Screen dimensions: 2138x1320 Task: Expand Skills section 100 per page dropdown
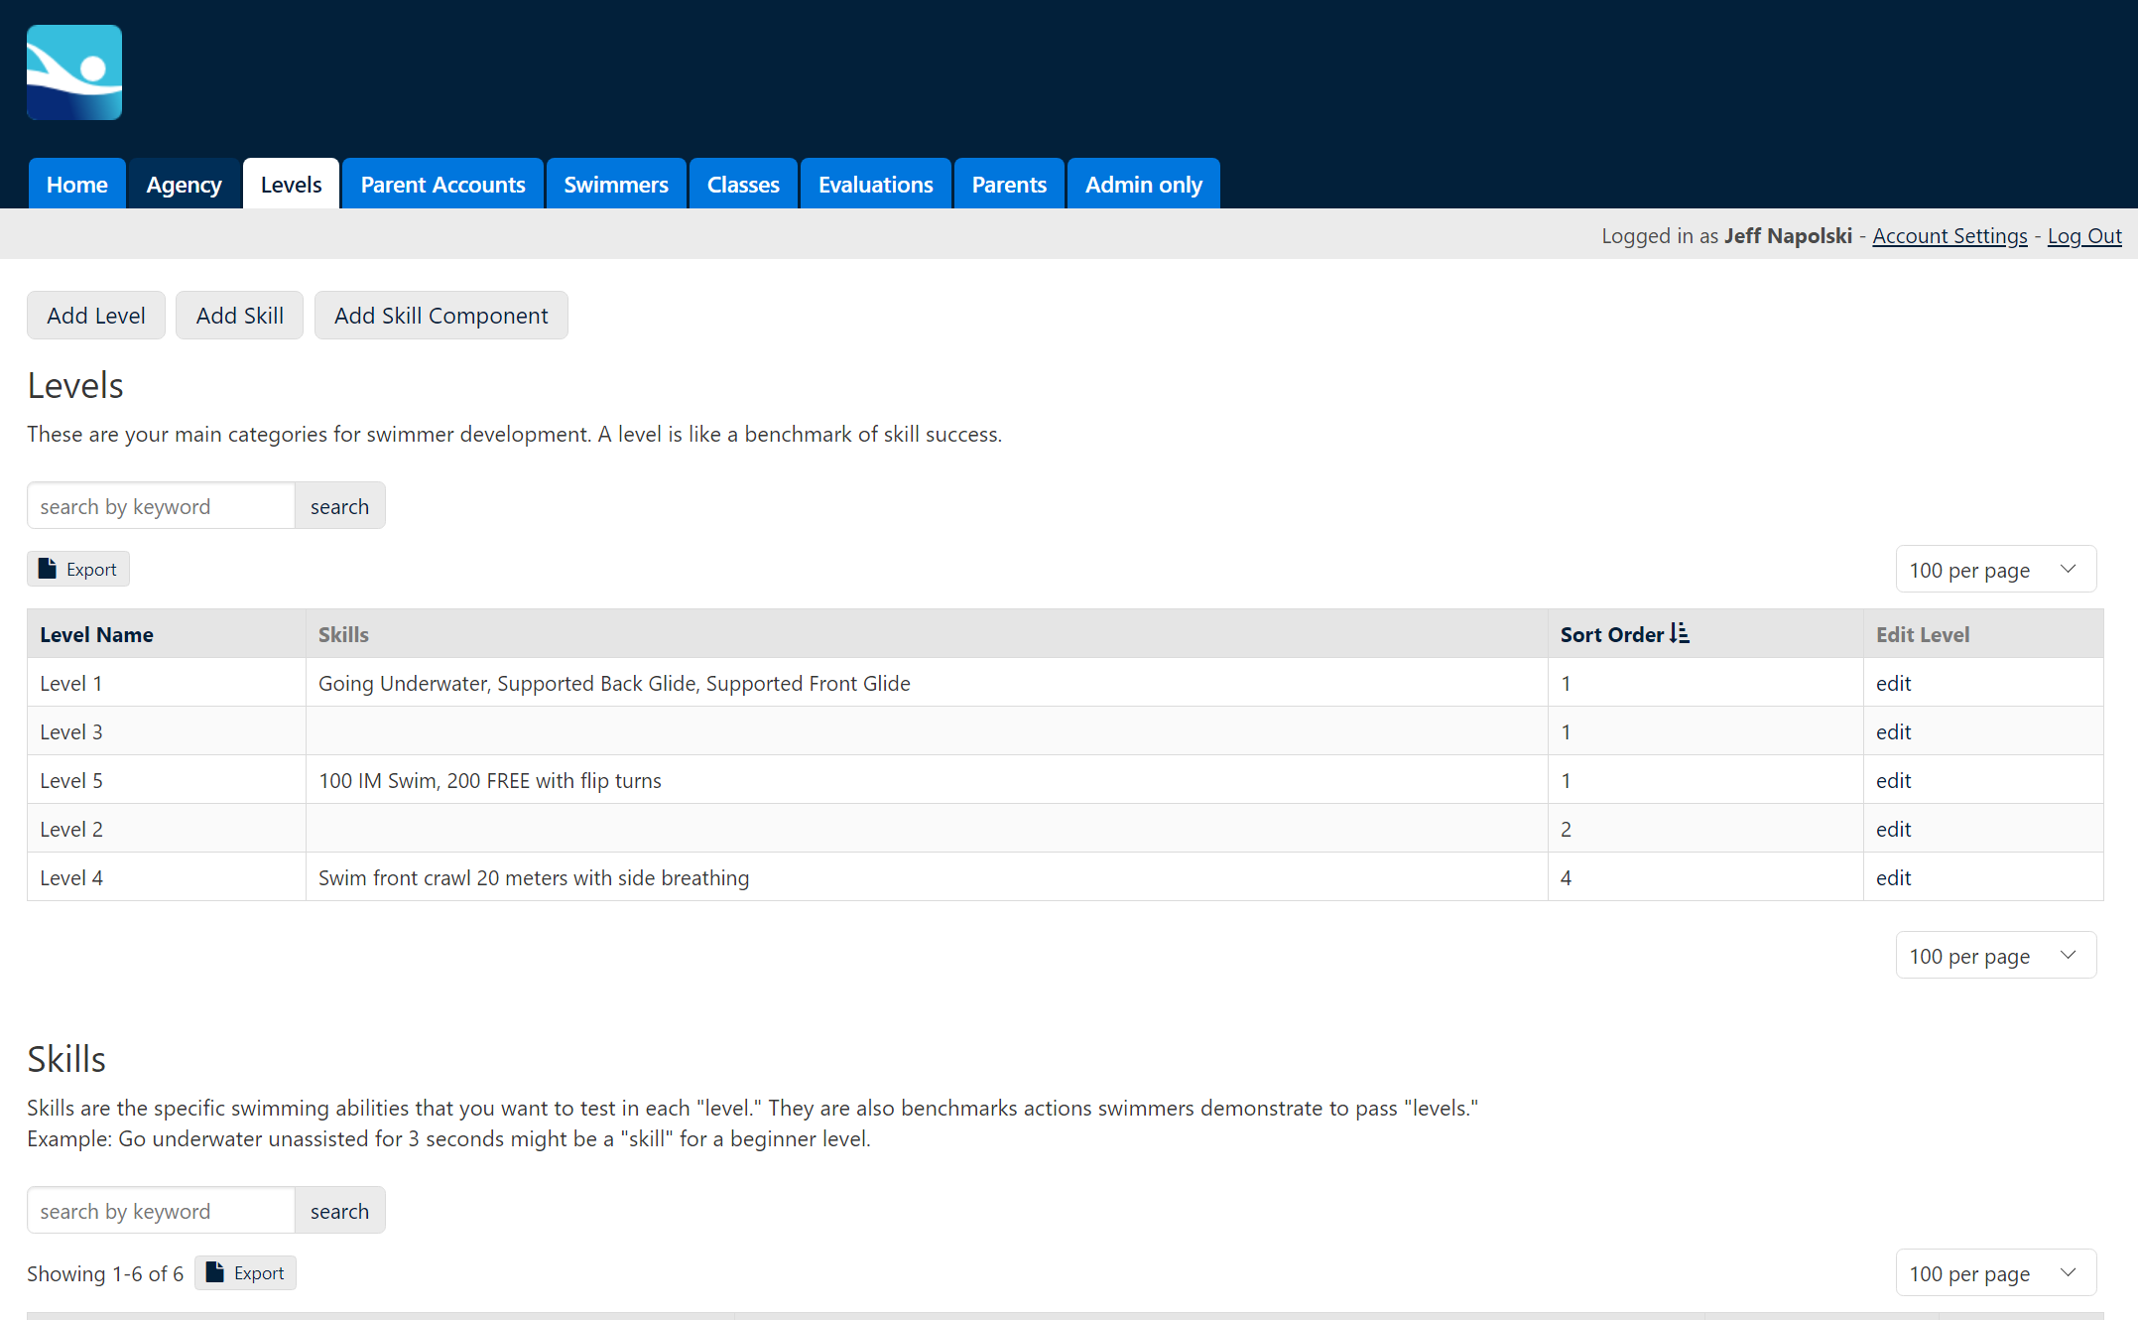tap(1995, 1273)
